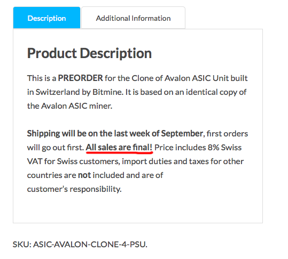Click the word Switzerland in first paragraph
This screenshot has width=288, height=259.
58,92
